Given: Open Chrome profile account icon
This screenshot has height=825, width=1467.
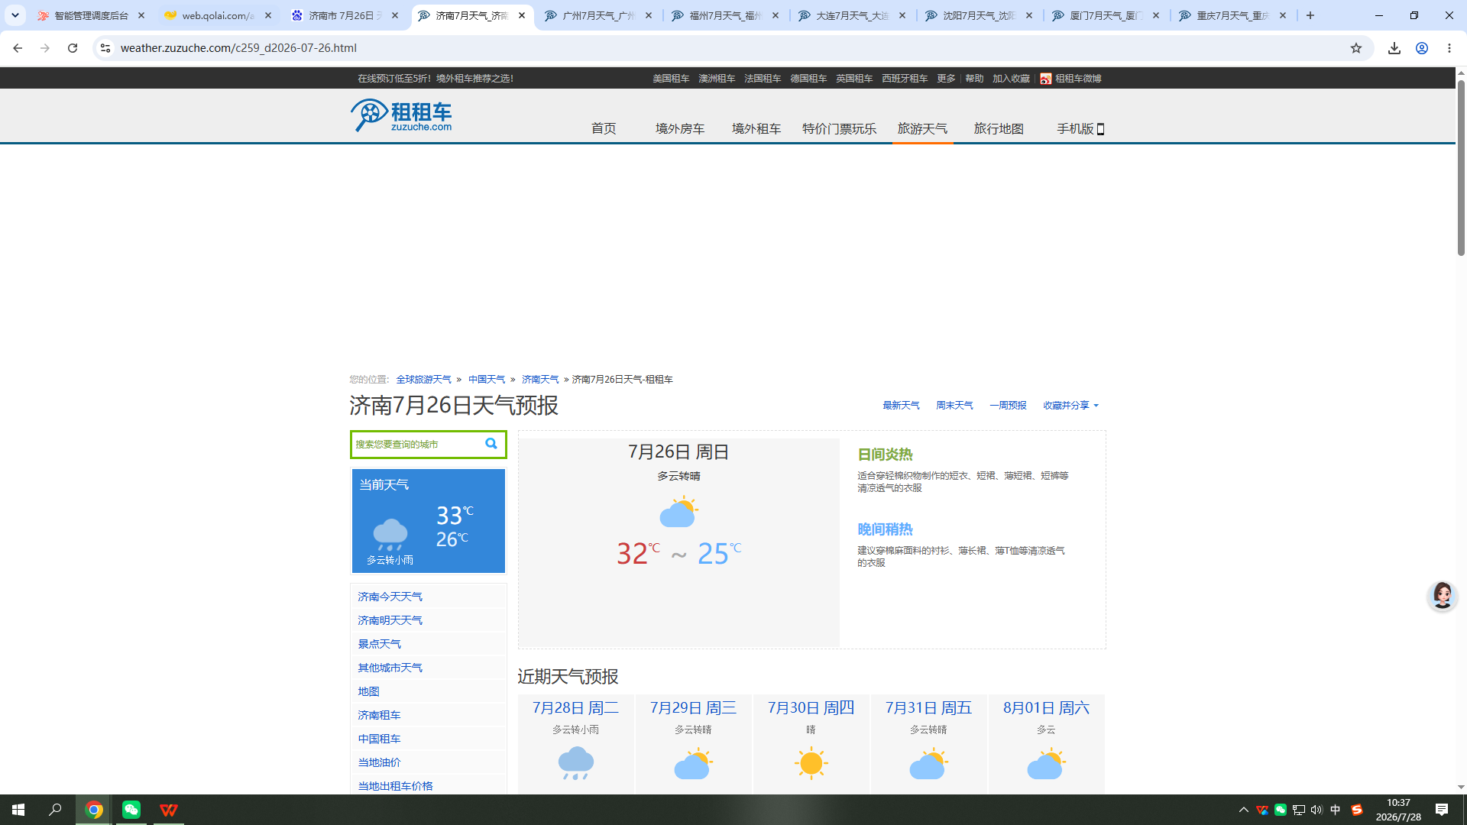Looking at the screenshot, I should click(x=1422, y=48).
